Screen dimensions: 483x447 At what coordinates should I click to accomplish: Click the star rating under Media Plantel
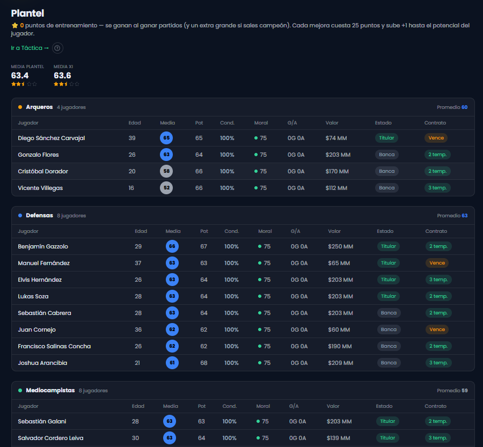click(24, 84)
